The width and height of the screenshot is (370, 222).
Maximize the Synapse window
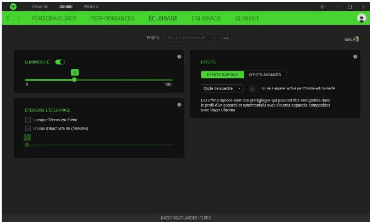pos(350,6)
